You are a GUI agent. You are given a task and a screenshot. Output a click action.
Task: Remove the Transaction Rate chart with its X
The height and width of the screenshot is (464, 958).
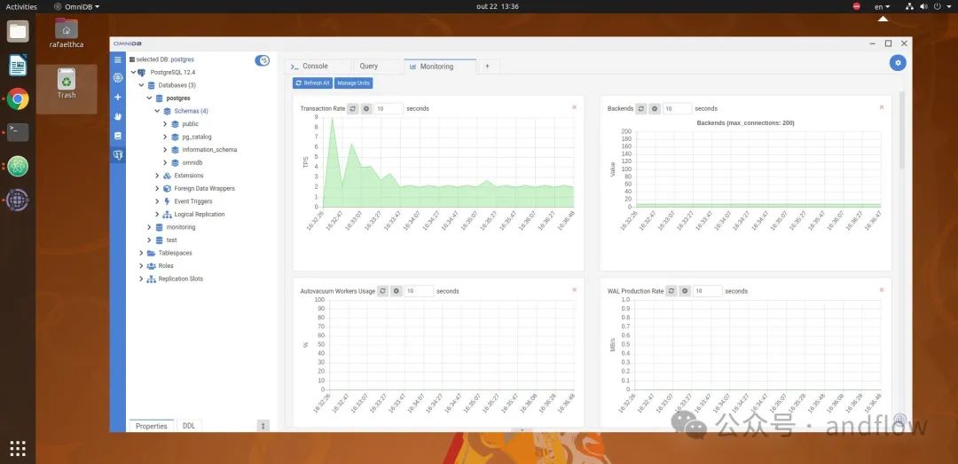(x=574, y=107)
